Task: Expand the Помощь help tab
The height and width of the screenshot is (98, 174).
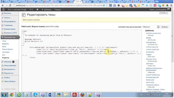Action: [x=163, y=13]
